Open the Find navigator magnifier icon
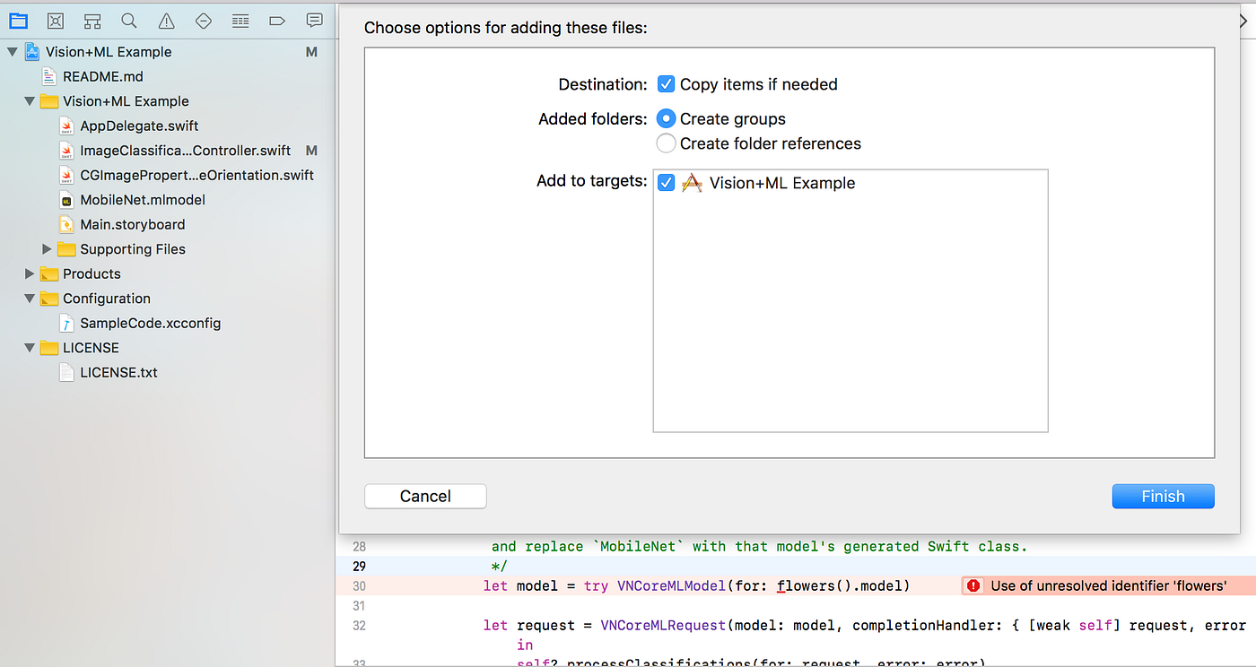This screenshot has width=1256, height=667. pyautogui.click(x=129, y=21)
